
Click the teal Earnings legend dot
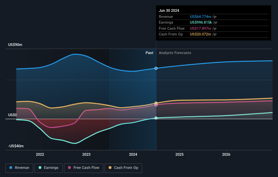(x=40, y=168)
